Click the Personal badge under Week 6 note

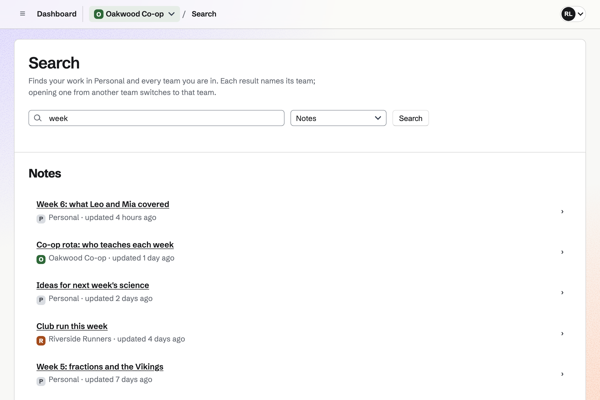click(41, 219)
